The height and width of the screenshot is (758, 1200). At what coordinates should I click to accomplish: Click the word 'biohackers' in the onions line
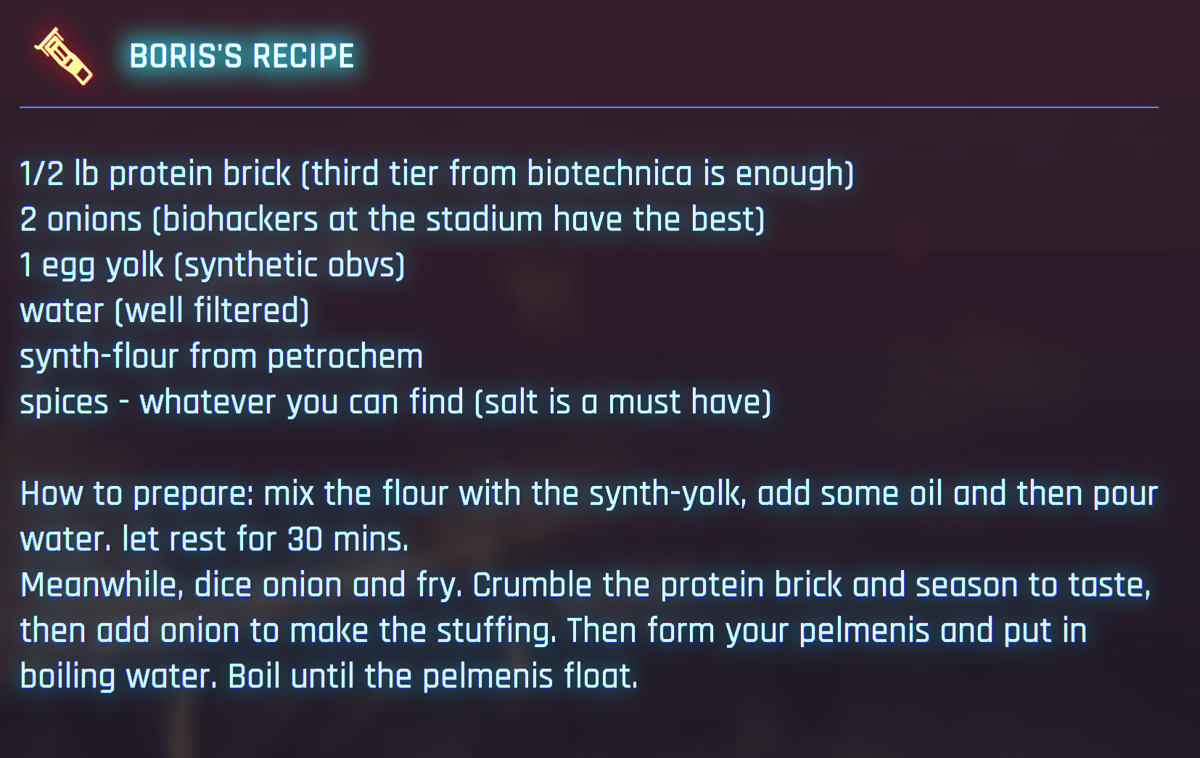coord(240,220)
